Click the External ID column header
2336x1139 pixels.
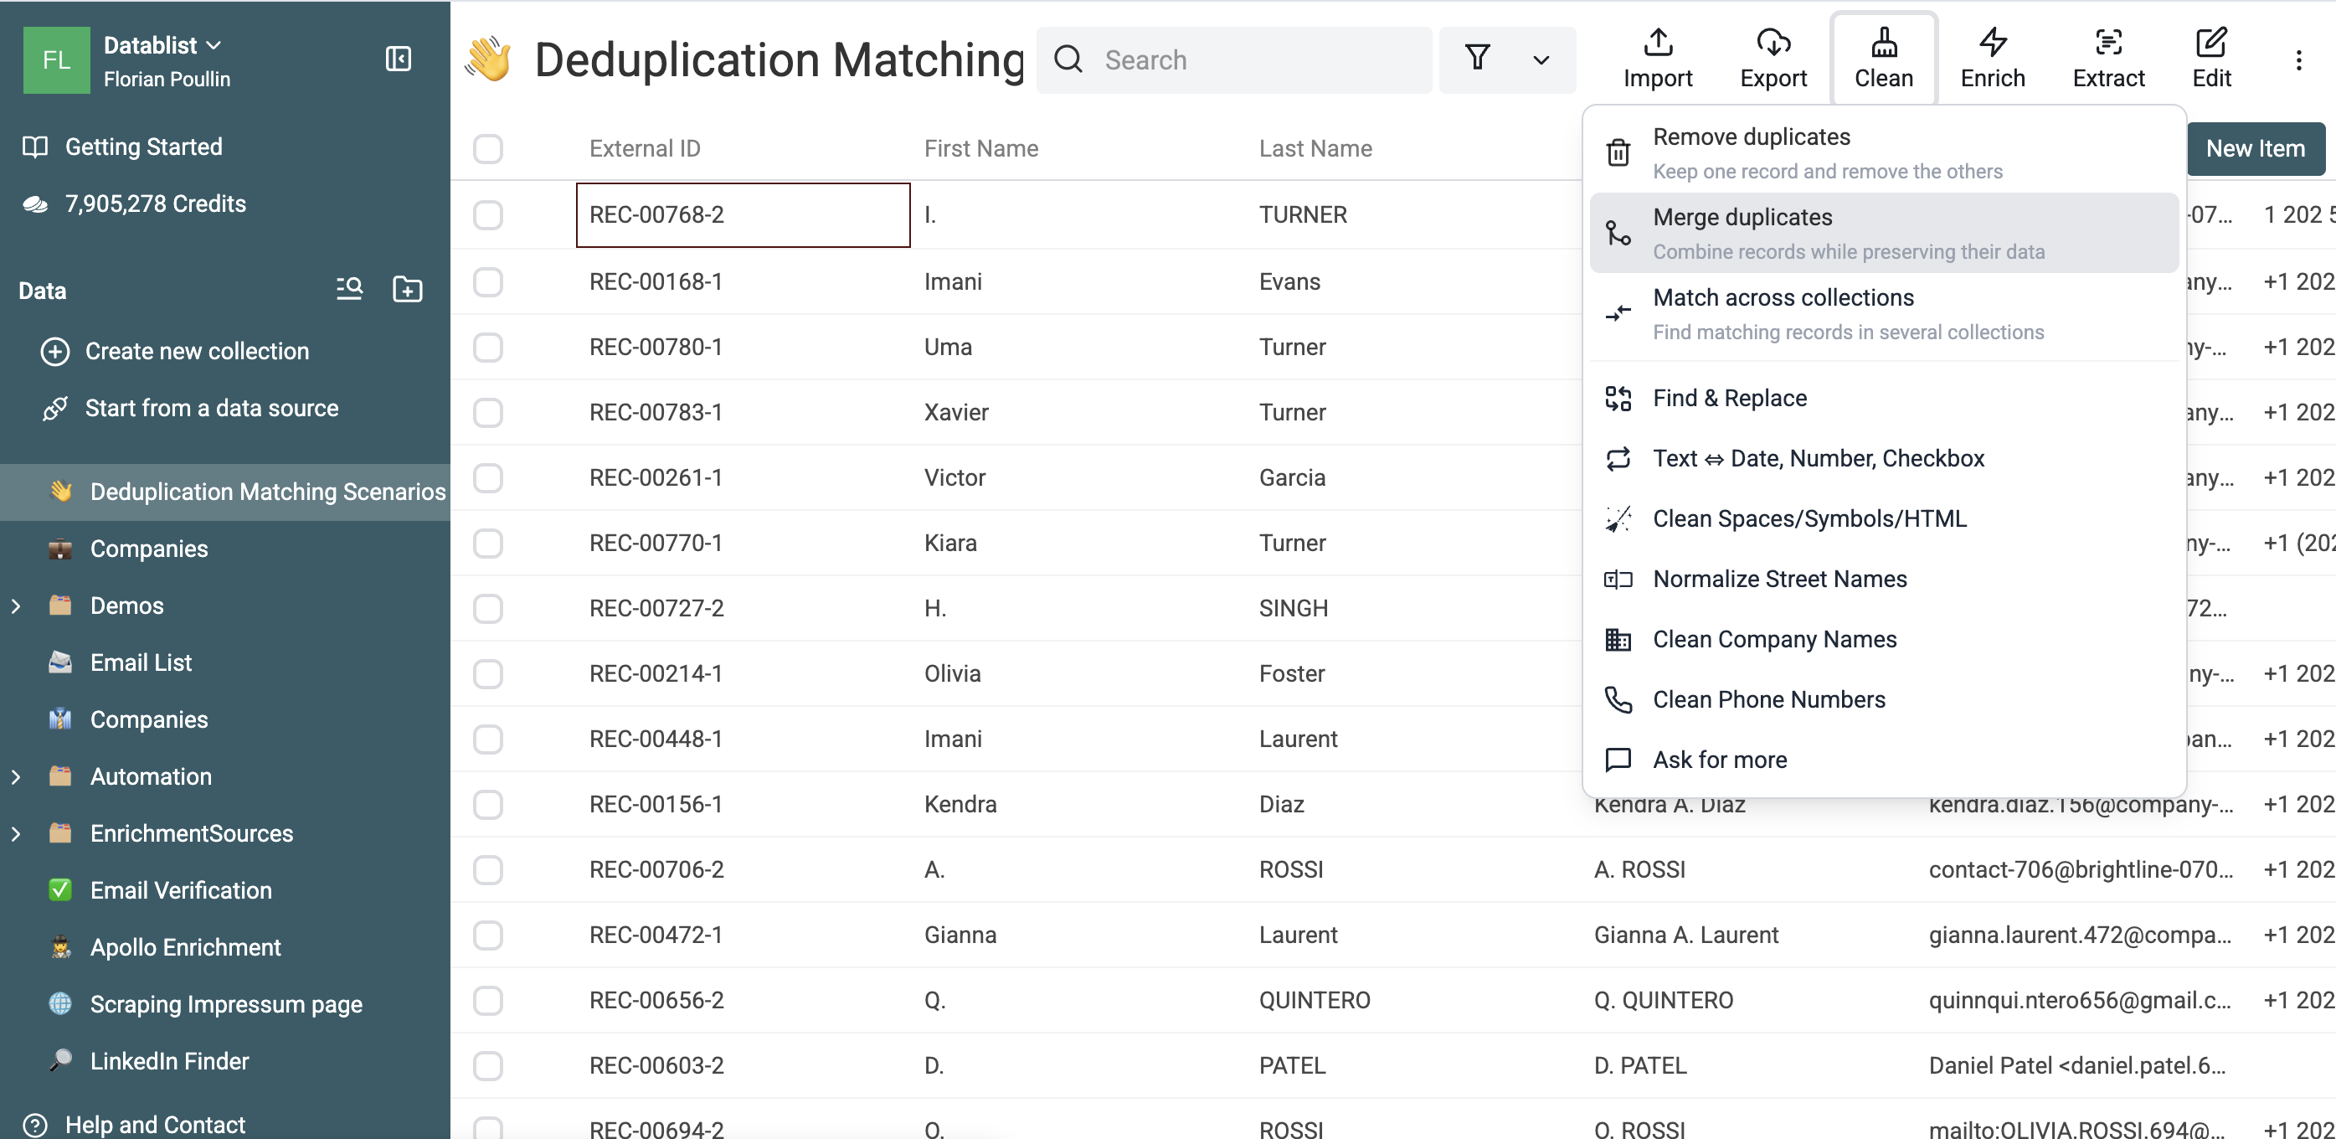click(x=645, y=149)
